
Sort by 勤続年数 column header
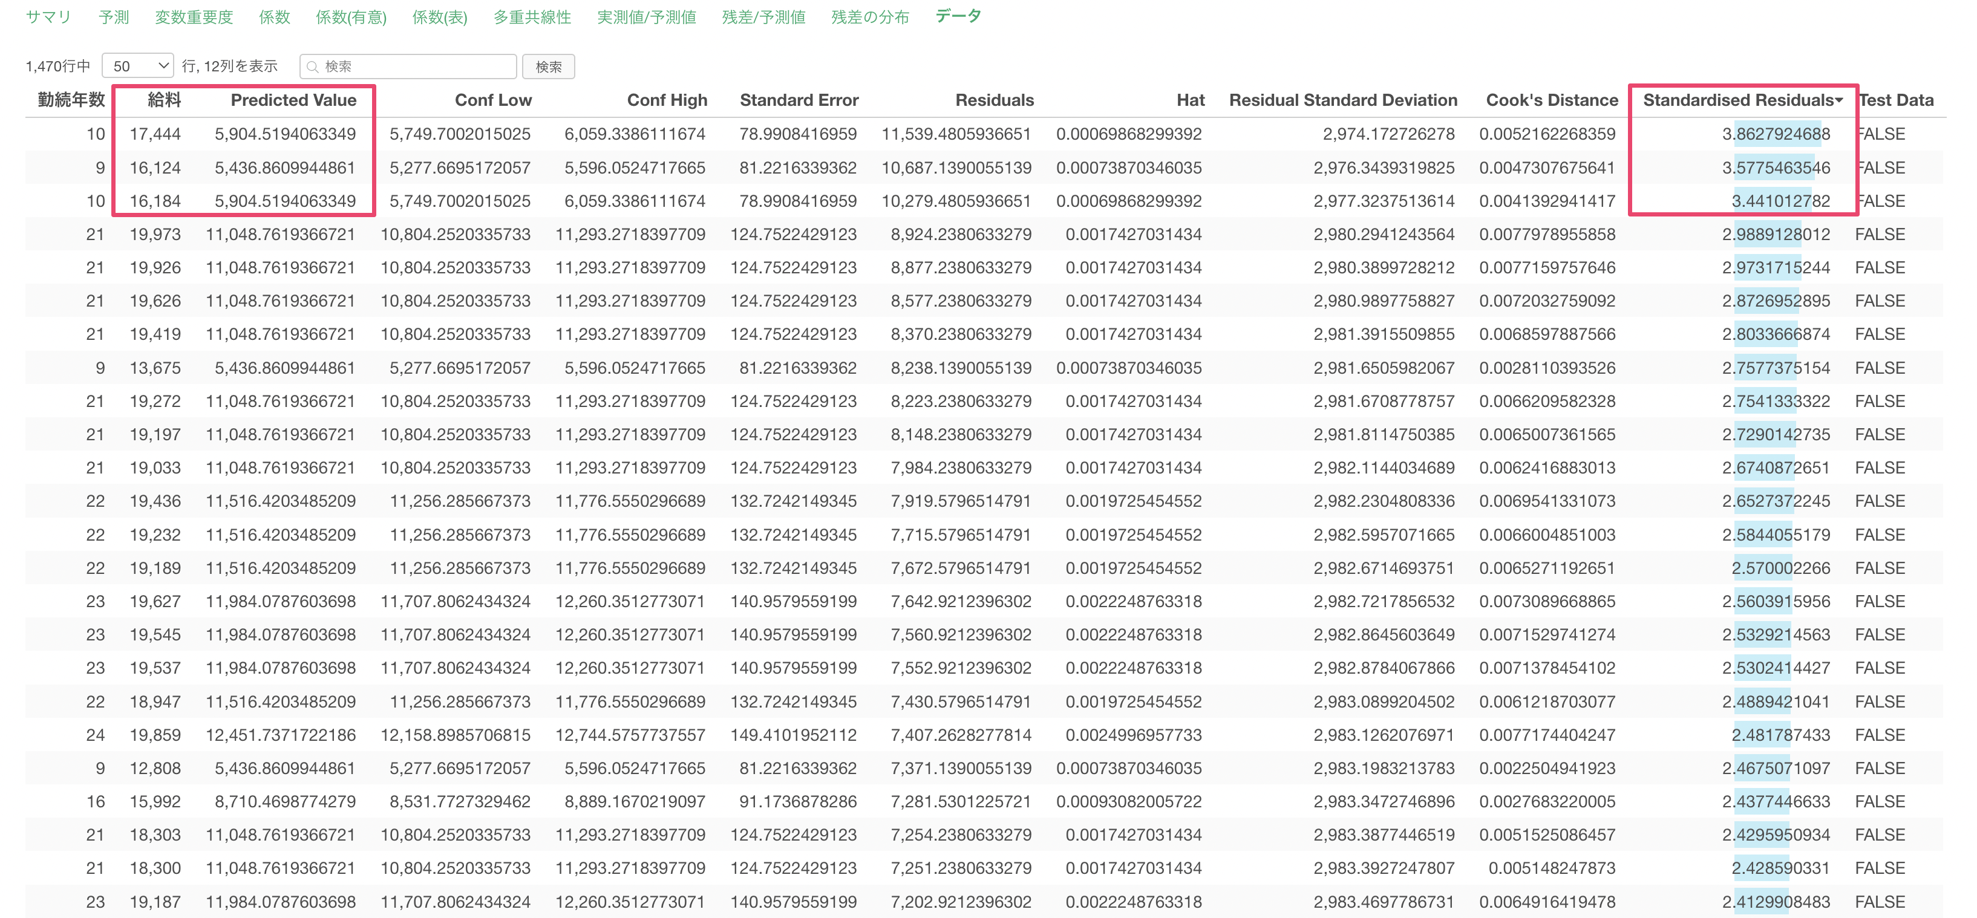71,100
